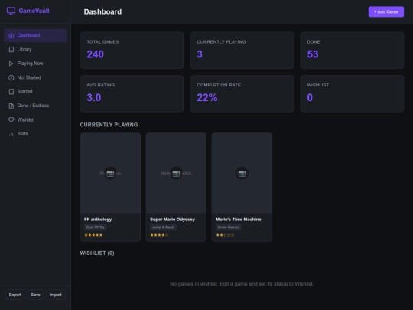
Task: Click the FF anthology star rating
Action: point(93,235)
